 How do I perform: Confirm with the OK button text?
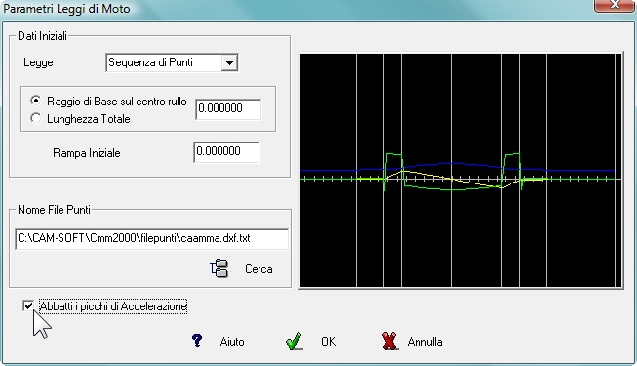(328, 342)
